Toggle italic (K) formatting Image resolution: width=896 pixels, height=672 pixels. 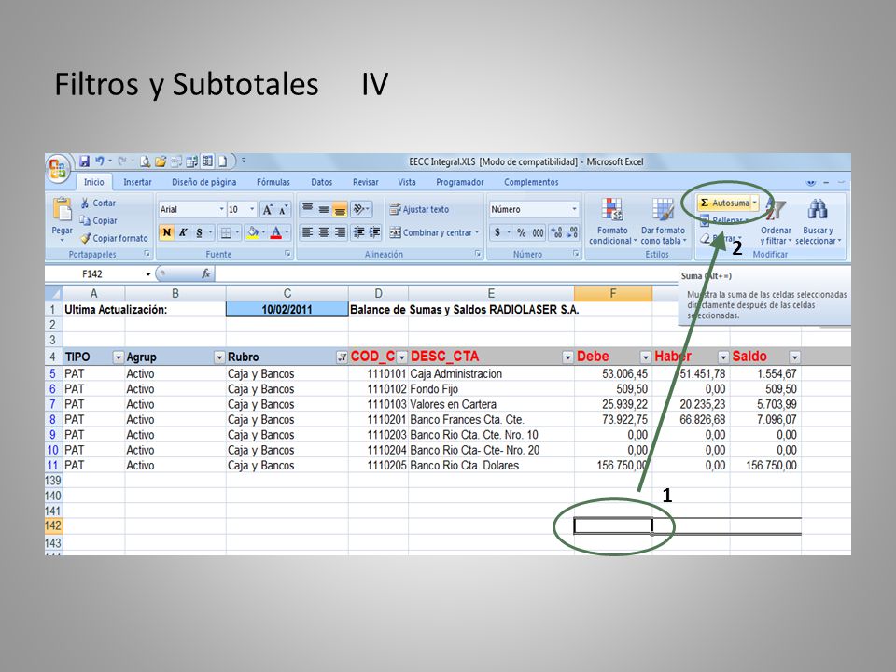click(x=183, y=232)
